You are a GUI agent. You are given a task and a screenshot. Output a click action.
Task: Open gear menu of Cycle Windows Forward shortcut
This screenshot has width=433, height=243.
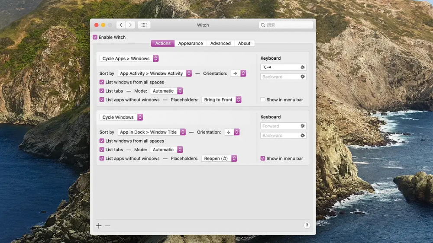[303, 126]
